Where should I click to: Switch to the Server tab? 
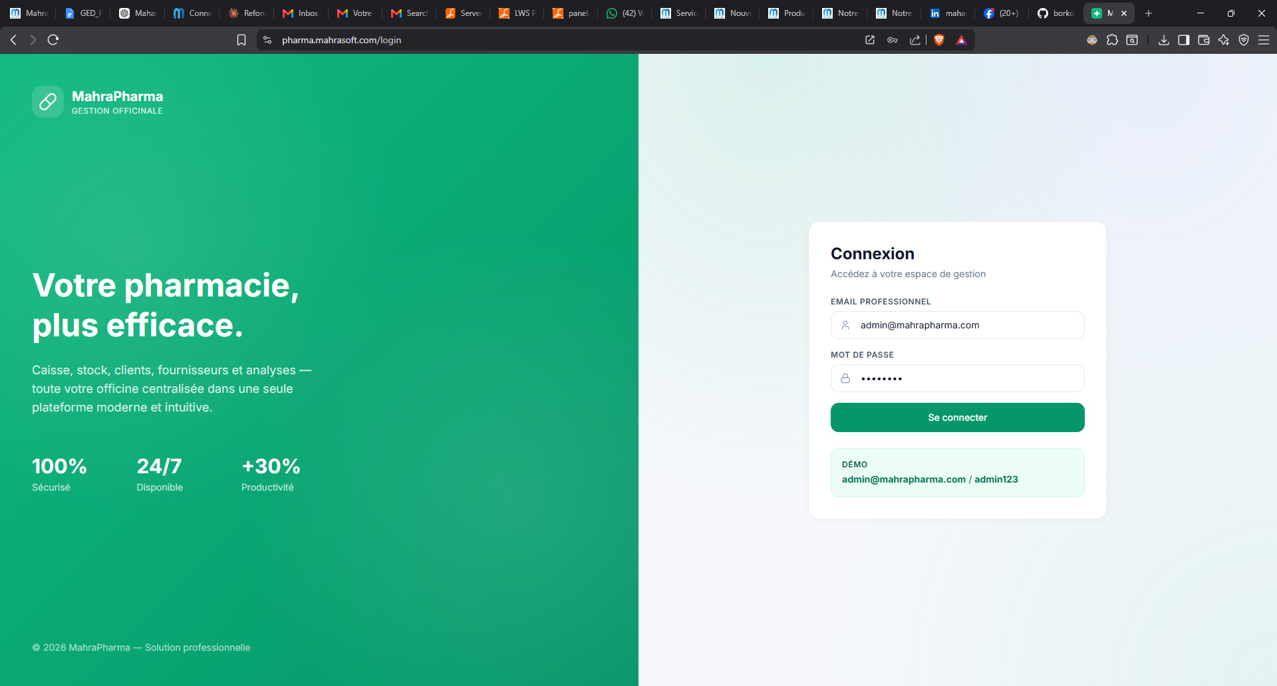point(464,13)
